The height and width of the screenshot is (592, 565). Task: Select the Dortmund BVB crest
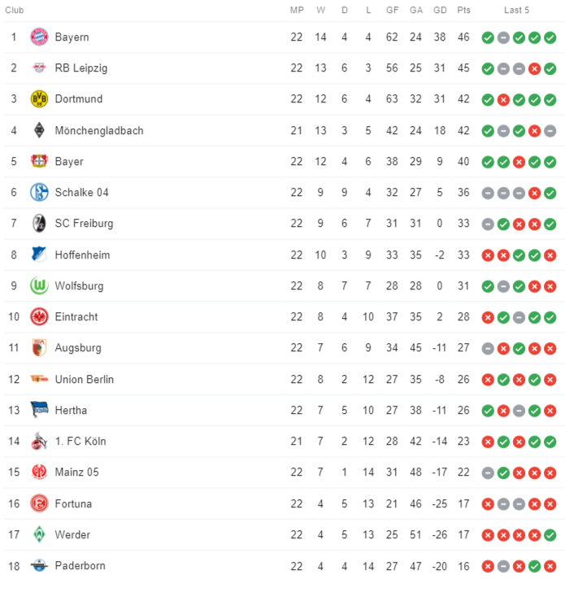click(39, 99)
